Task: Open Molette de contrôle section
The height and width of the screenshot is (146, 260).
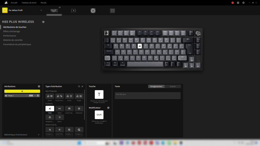Action: click(13, 40)
